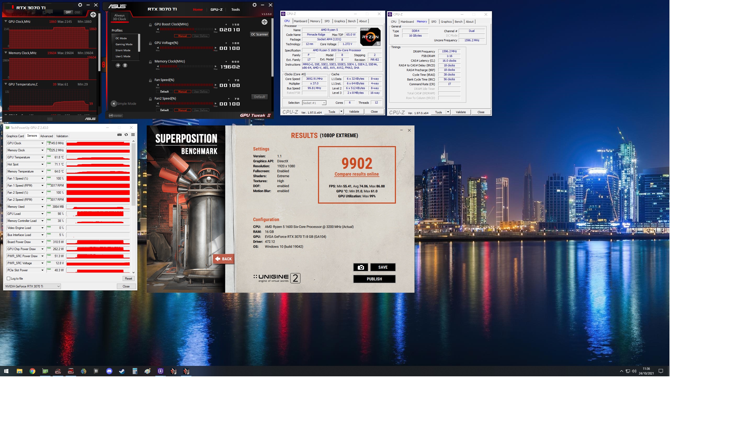Capture Superposition result with camera button

pos(360,267)
